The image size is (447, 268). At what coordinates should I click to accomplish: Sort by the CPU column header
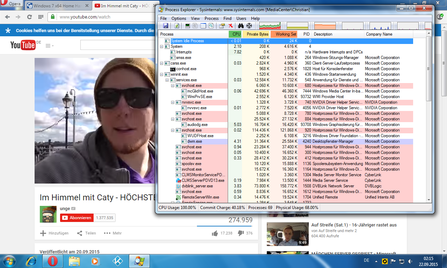[235, 34]
